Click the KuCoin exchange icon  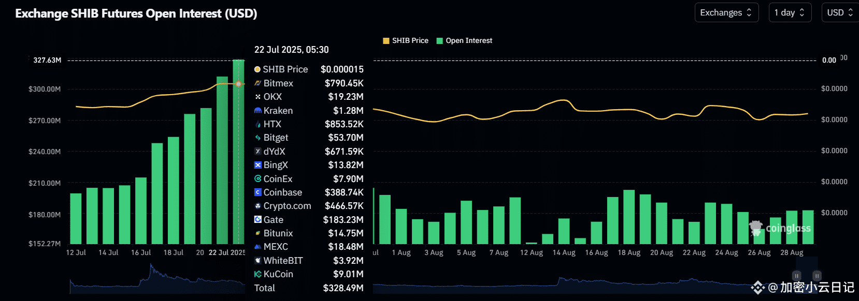click(257, 274)
